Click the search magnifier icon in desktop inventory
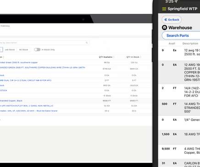The width and height of the screenshot is (200, 167). click(87, 43)
